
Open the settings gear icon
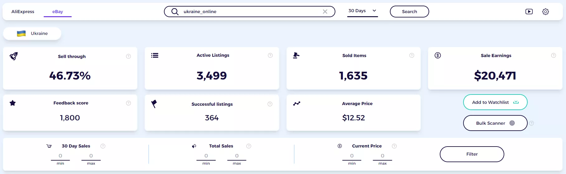point(545,12)
